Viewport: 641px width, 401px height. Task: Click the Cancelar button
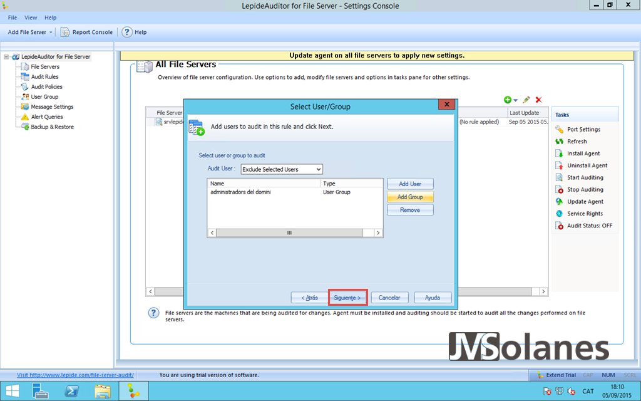(389, 298)
